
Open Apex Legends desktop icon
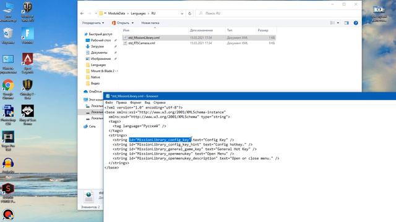point(27,64)
